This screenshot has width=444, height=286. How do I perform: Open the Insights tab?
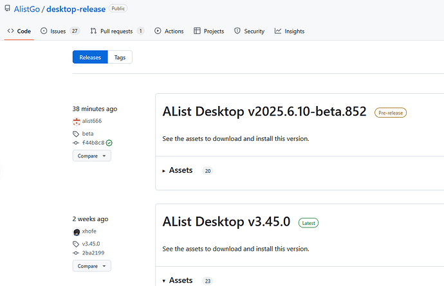point(290,31)
